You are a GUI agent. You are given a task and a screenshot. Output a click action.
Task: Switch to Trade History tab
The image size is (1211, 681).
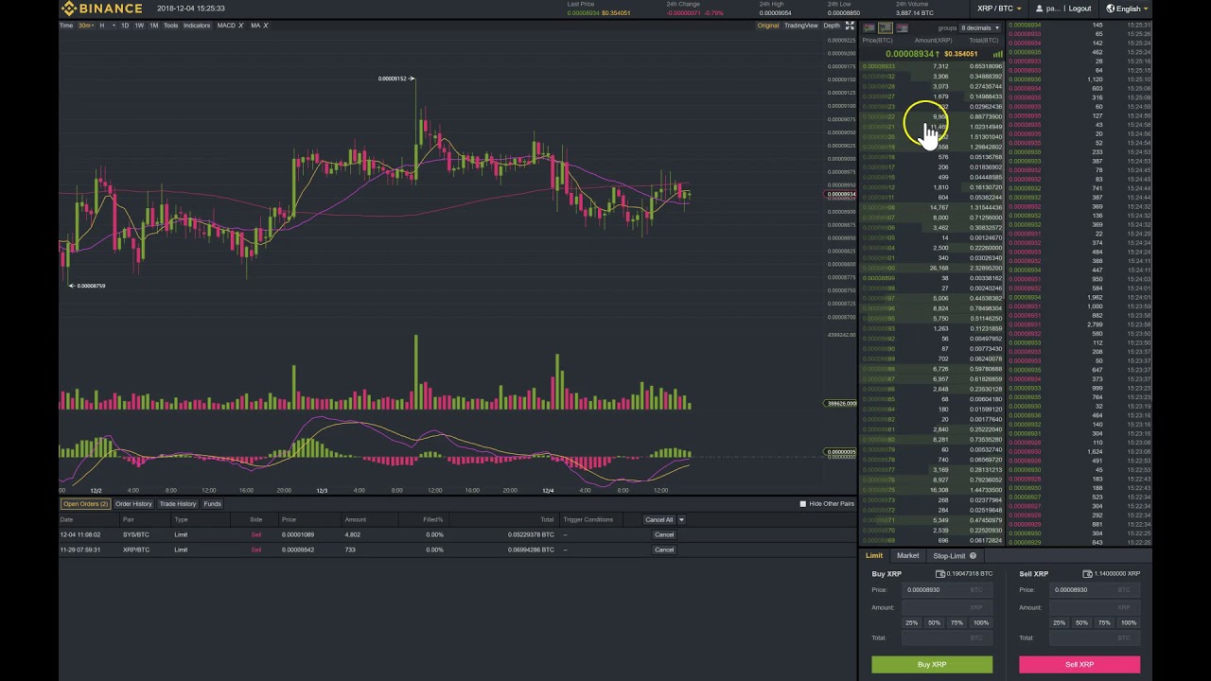(178, 504)
